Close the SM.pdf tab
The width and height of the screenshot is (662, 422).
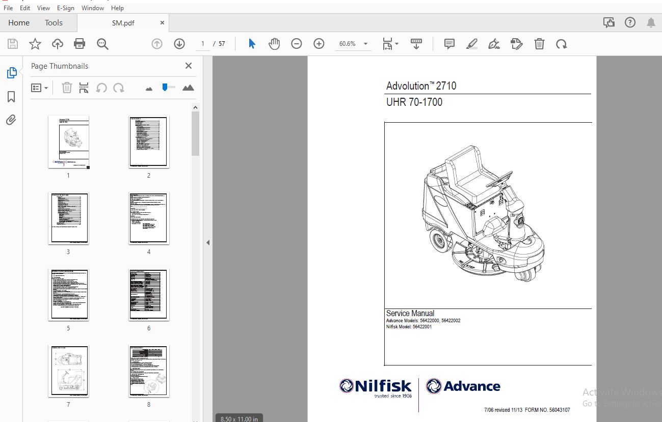click(x=163, y=23)
